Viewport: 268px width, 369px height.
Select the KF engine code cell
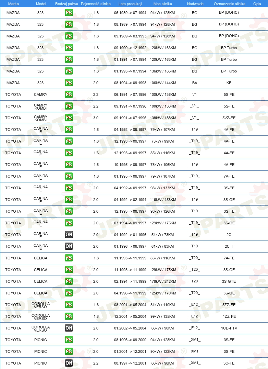coord(229,83)
